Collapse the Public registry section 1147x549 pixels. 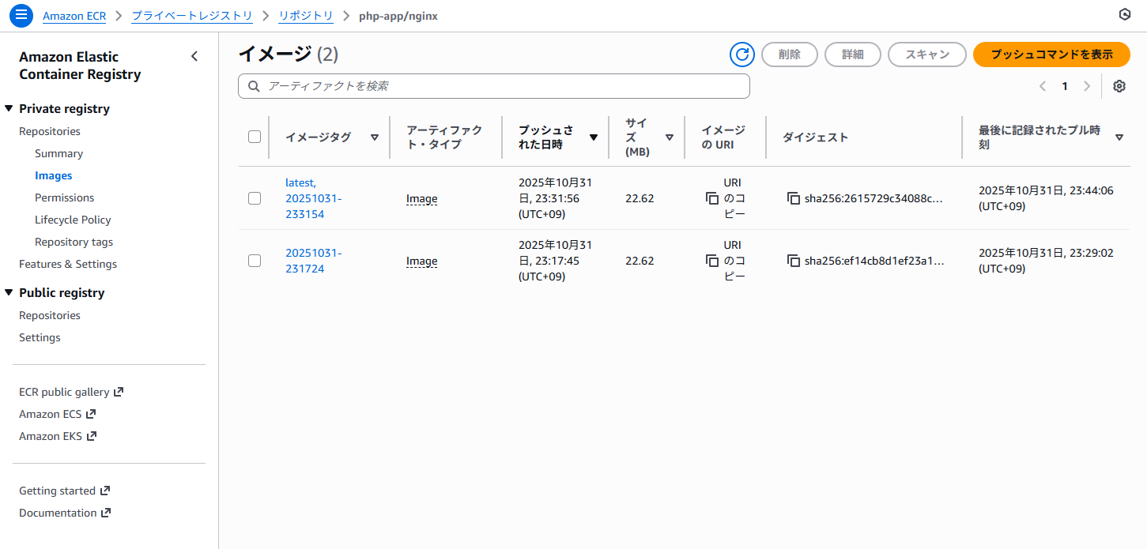[9, 293]
